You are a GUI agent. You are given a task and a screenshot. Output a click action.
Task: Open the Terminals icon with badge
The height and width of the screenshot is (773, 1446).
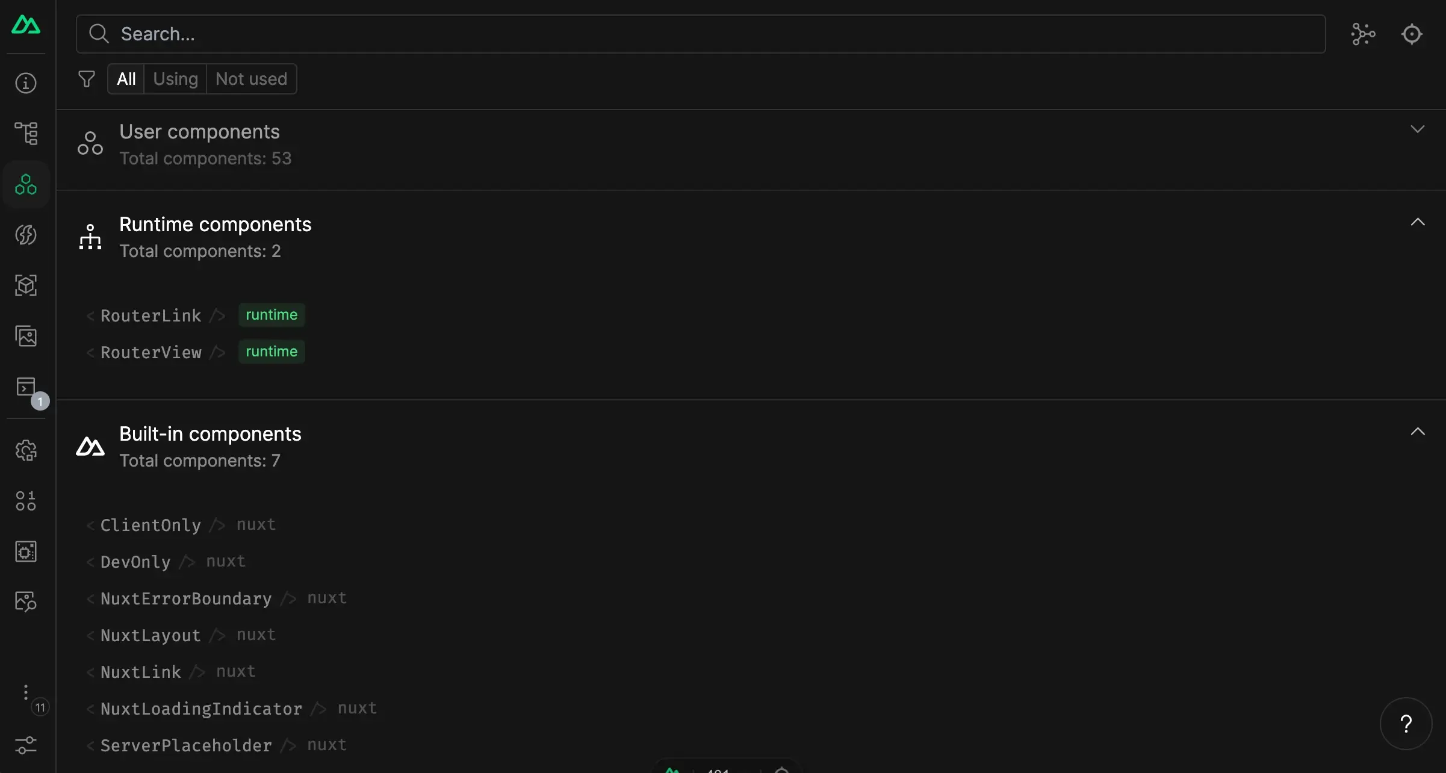click(x=26, y=387)
